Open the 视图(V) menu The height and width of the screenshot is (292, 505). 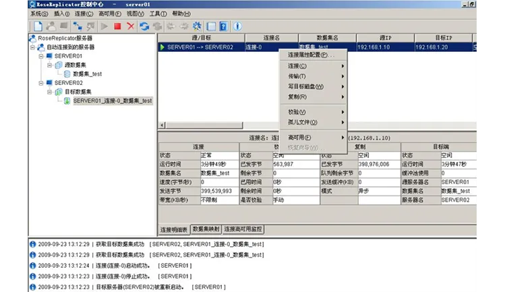pos(136,14)
